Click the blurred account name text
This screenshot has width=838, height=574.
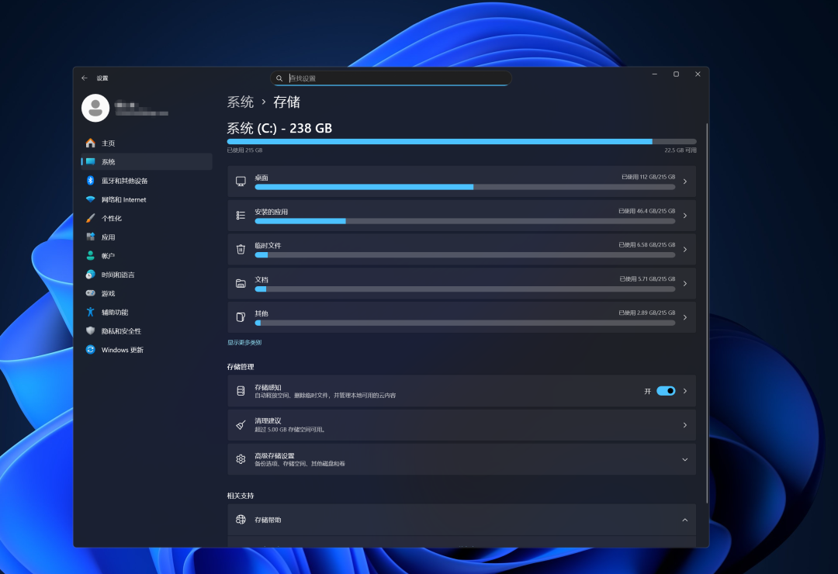pos(141,109)
